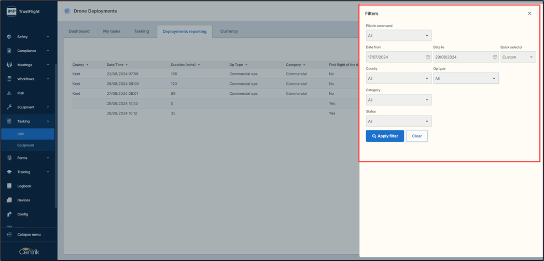Screen dimensions: 544x261
Task: Open calendar picker for Date to
Action: pyautogui.click(x=495, y=57)
